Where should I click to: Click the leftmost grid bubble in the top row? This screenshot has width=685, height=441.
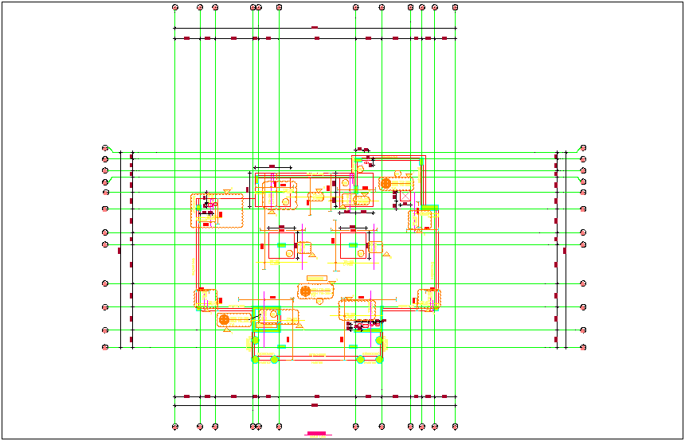tap(175, 7)
